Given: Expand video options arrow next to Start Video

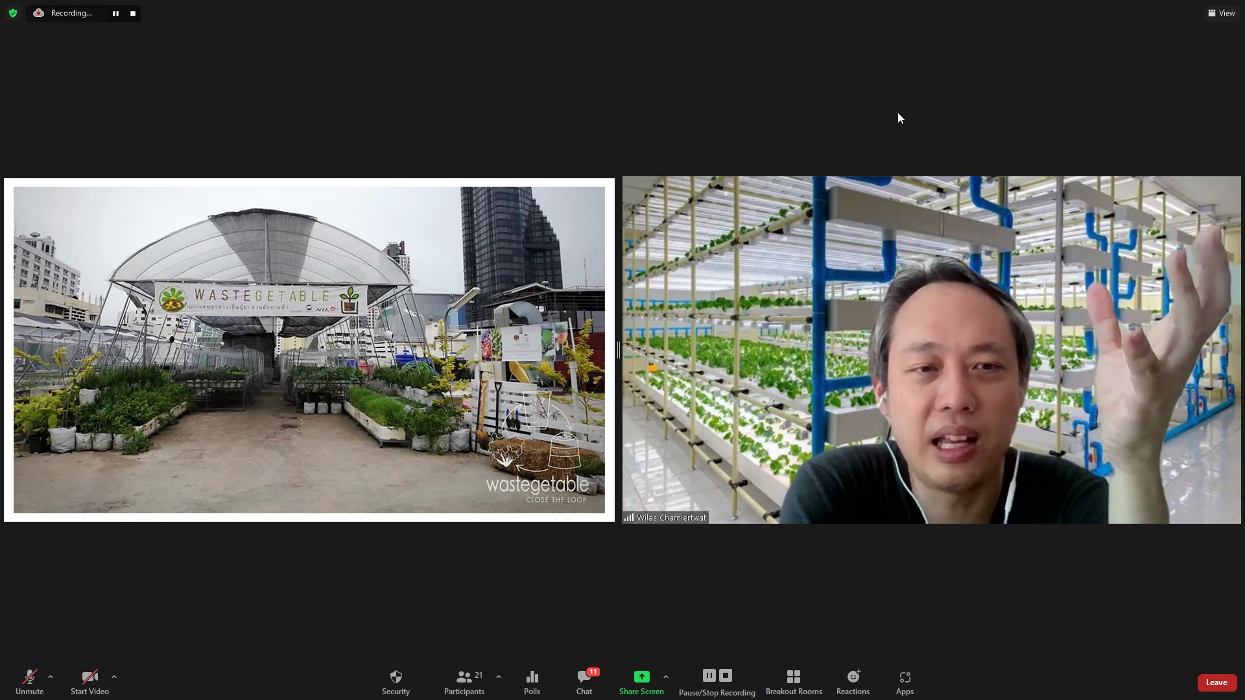Looking at the screenshot, I should [114, 677].
